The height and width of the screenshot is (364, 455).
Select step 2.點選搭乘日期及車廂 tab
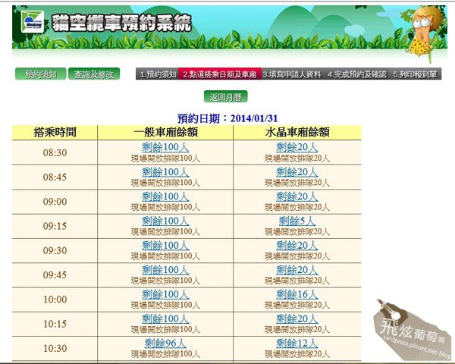click(x=220, y=74)
